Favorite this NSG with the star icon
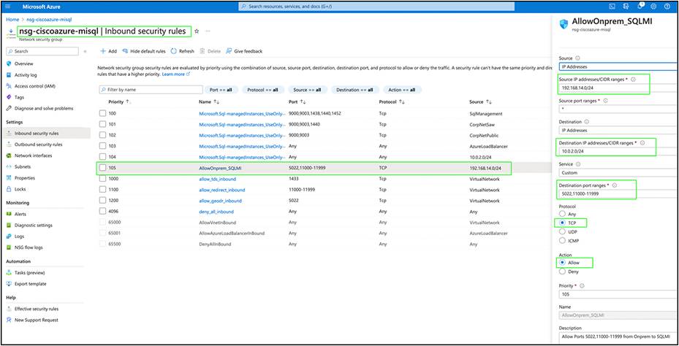Screen dimensions: 679x346 (196, 31)
